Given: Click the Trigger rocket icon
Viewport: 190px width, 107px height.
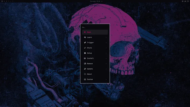Looking at the screenshot, I should coord(85,43).
